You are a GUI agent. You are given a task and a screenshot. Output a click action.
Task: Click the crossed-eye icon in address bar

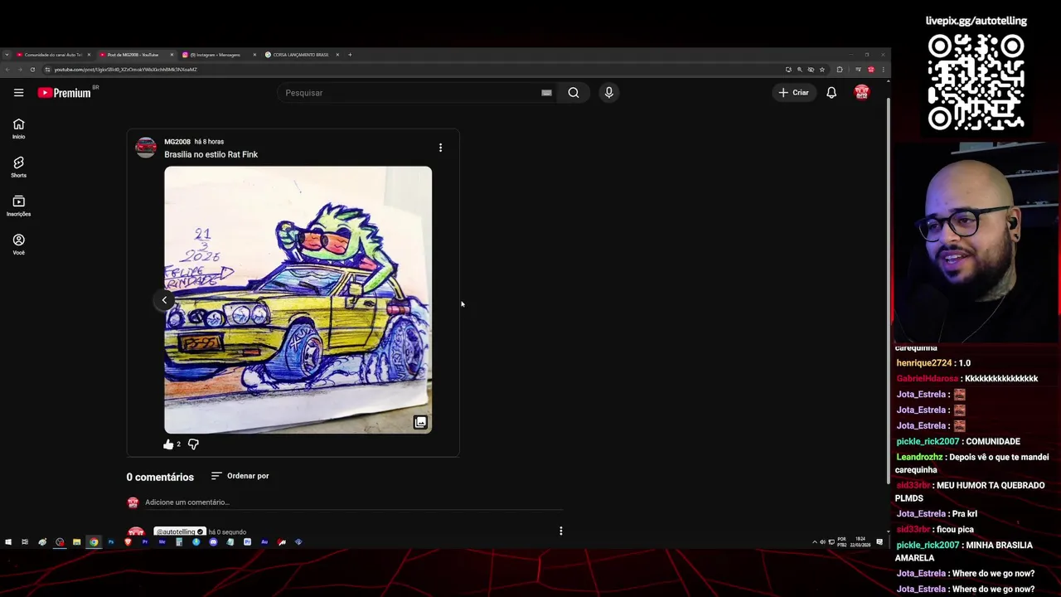click(x=811, y=70)
